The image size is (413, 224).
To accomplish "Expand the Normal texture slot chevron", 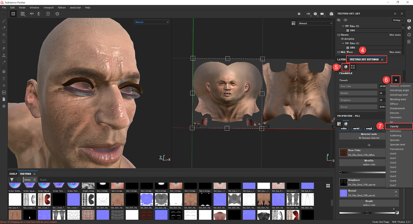I will tap(396, 195).
